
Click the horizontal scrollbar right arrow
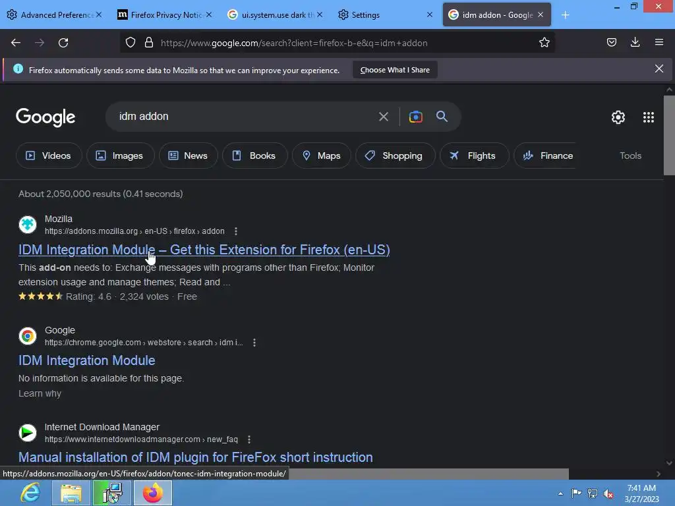659,474
